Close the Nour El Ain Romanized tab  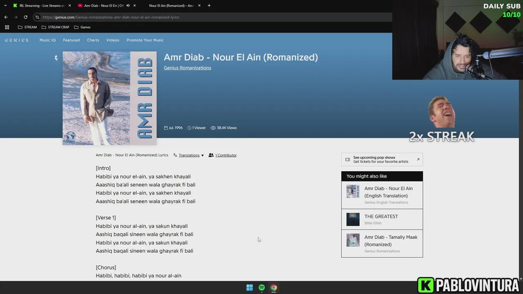(199, 6)
